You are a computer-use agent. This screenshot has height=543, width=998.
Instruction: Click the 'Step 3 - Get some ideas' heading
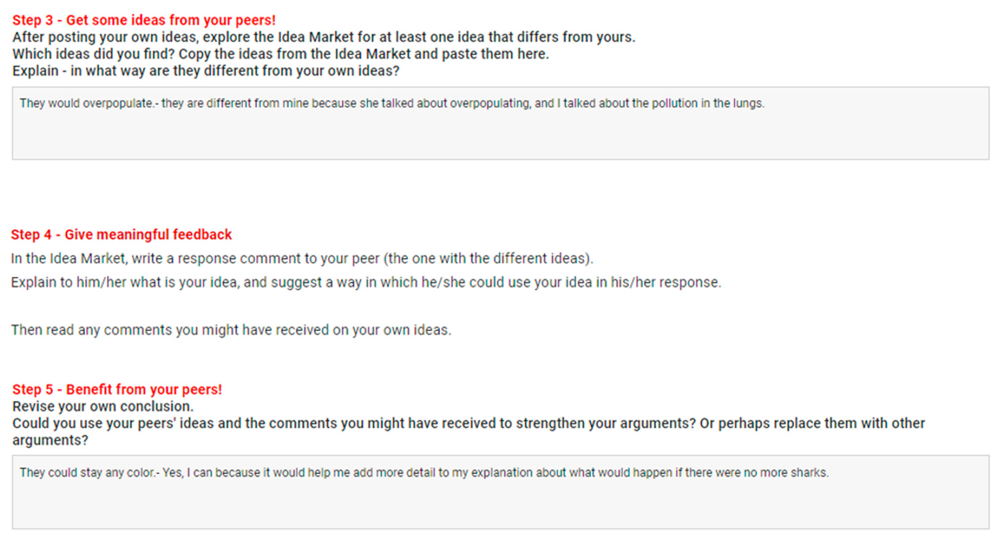click(x=144, y=20)
